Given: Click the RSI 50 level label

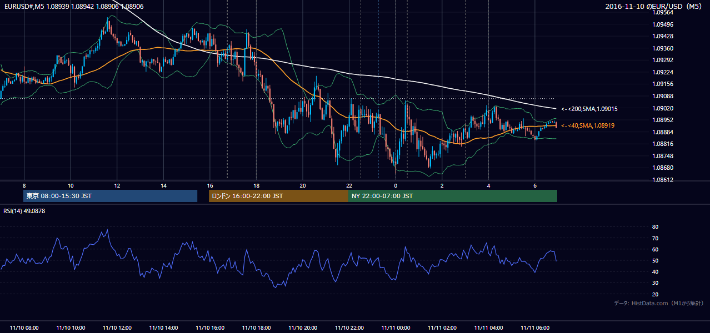Looking at the screenshot, I should pos(655,261).
